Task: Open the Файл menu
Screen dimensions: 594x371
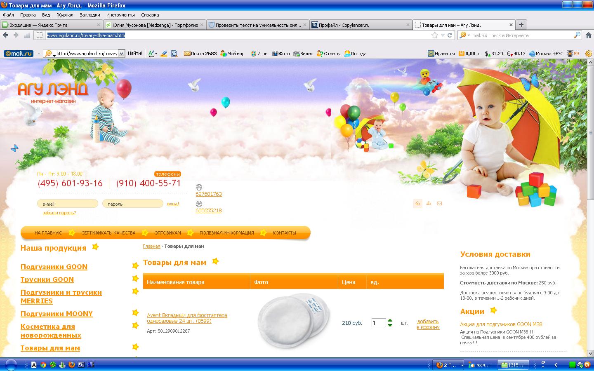Action: (8, 15)
